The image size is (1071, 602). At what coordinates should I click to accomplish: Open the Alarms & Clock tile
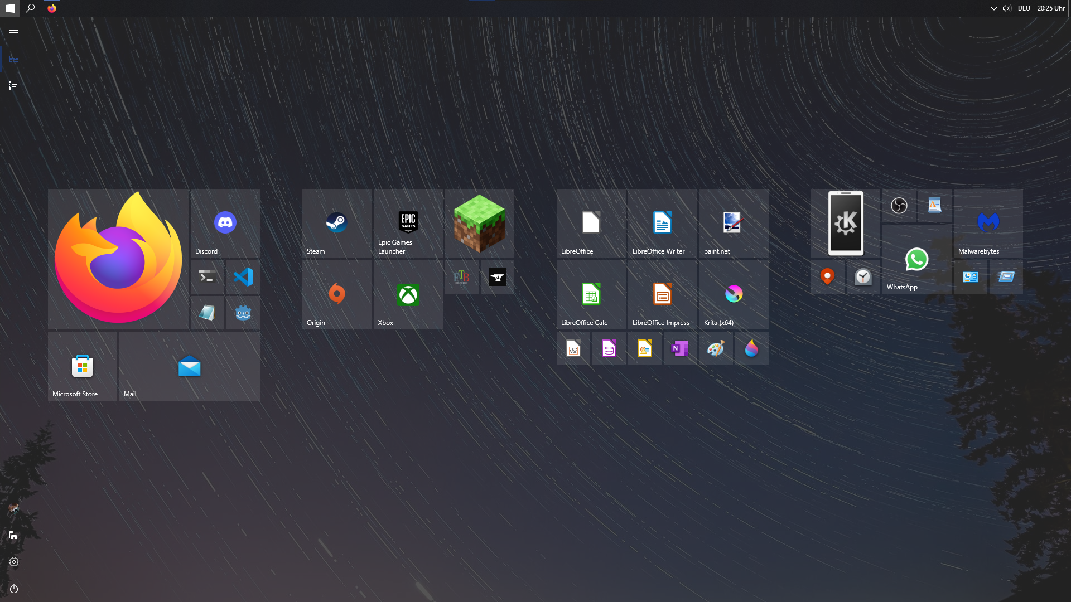coord(863,277)
